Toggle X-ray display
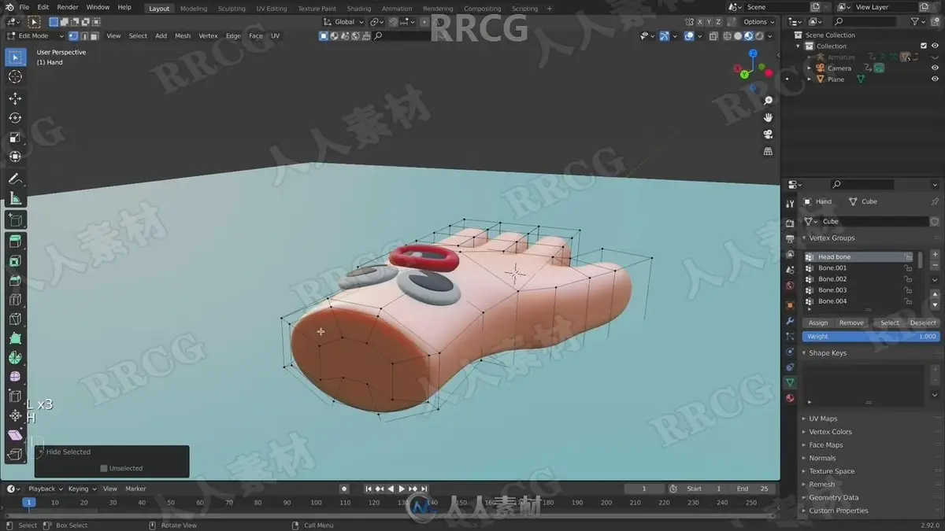This screenshot has width=945, height=531. 713,35
